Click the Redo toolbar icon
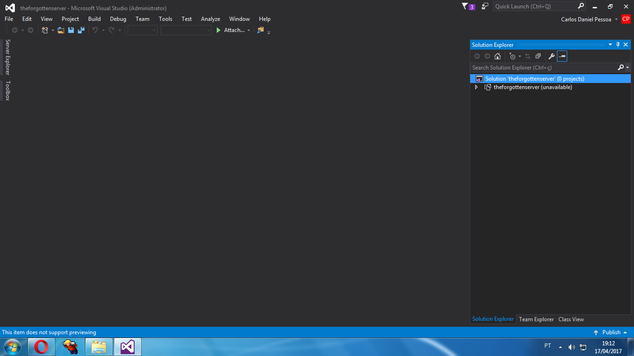 (111, 30)
